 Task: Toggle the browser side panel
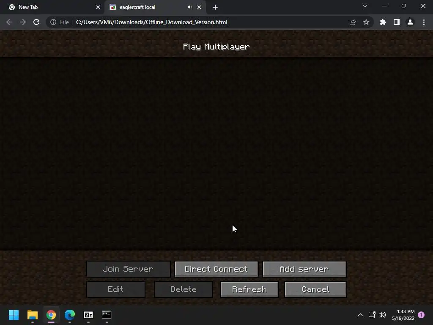(x=397, y=22)
